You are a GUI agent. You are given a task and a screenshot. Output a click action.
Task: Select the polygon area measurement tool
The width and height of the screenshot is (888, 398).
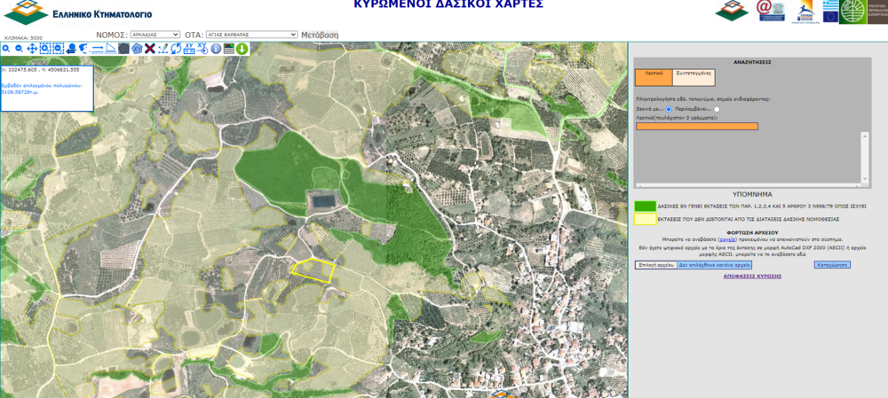pyautogui.click(x=123, y=49)
